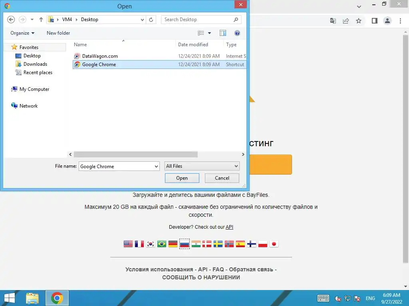Open Chrome tab search chevron

(x=359, y=7)
